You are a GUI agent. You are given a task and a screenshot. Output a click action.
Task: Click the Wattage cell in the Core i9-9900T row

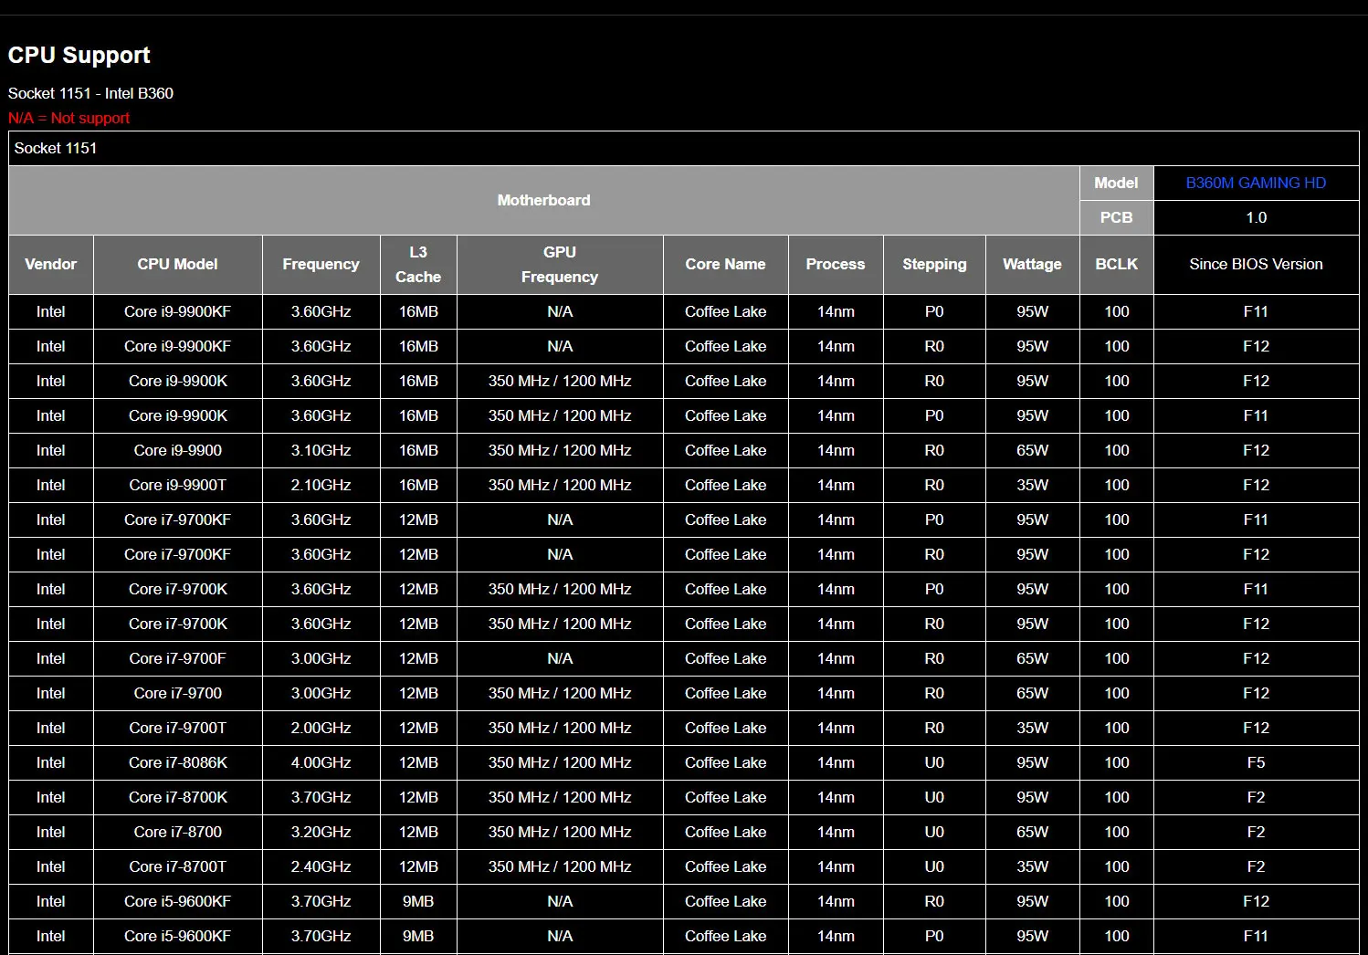tap(1033, 485)
